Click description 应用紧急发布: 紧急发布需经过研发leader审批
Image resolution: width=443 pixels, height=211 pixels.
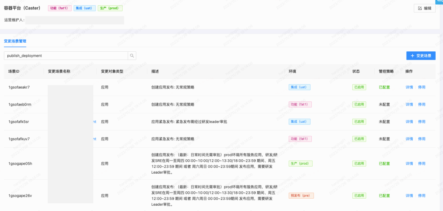click(x=189, y=122)
